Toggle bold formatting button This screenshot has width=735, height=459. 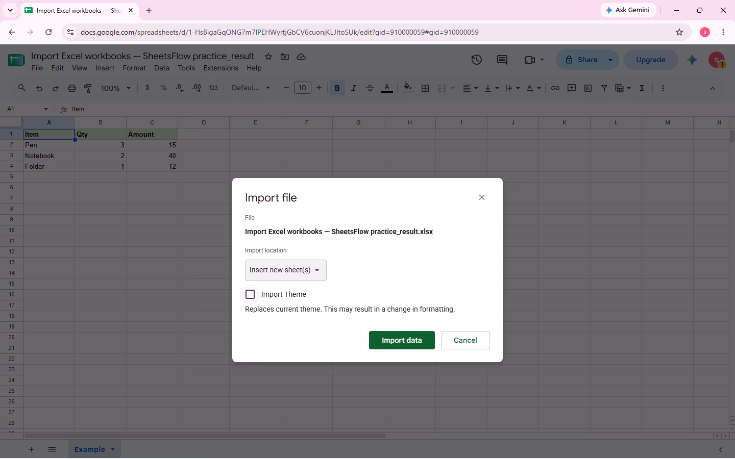tap(337, 88)
